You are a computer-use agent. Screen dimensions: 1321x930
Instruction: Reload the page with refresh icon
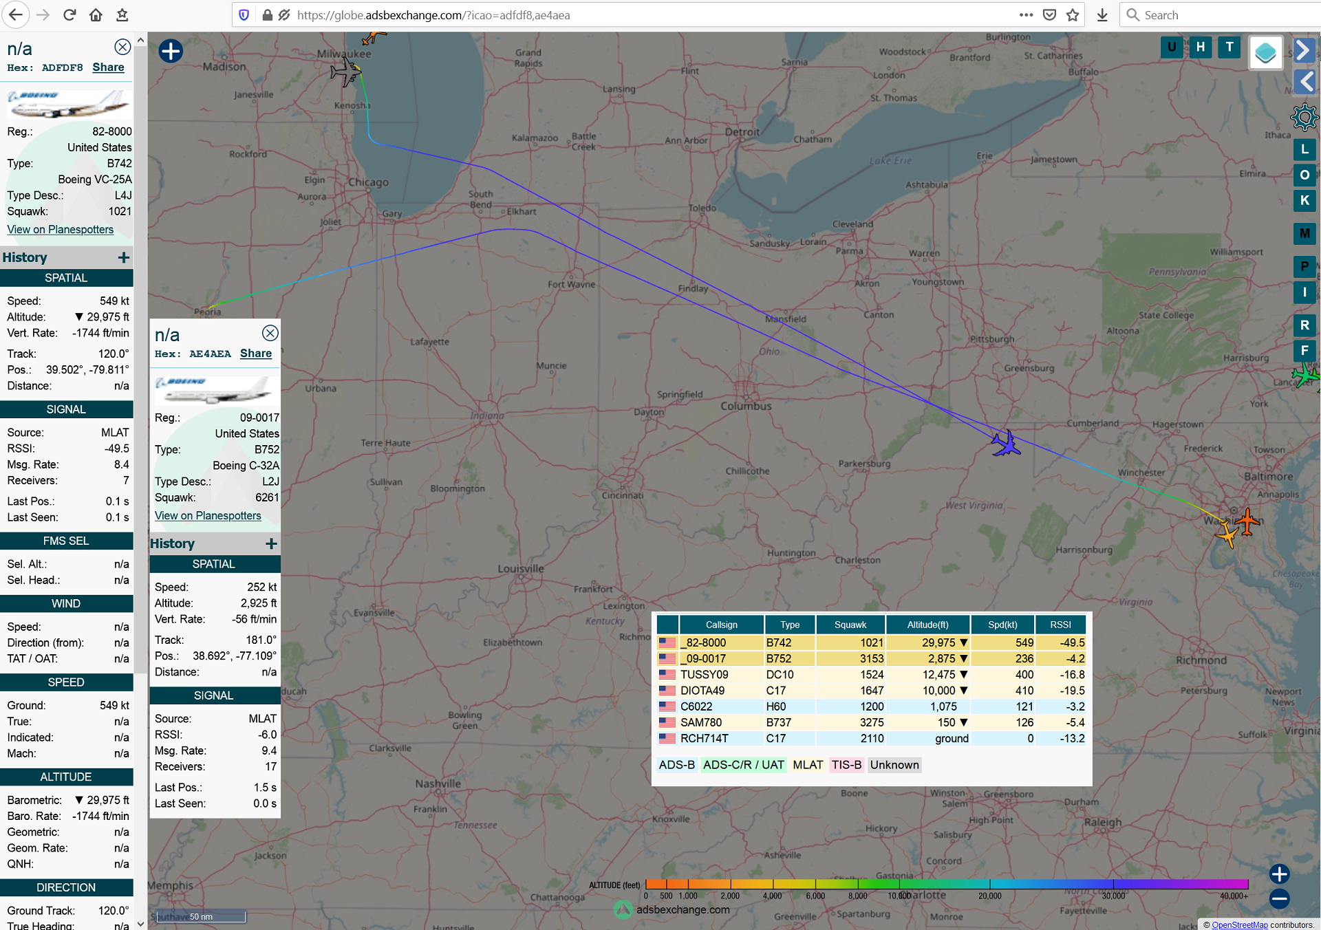[69, 14]
